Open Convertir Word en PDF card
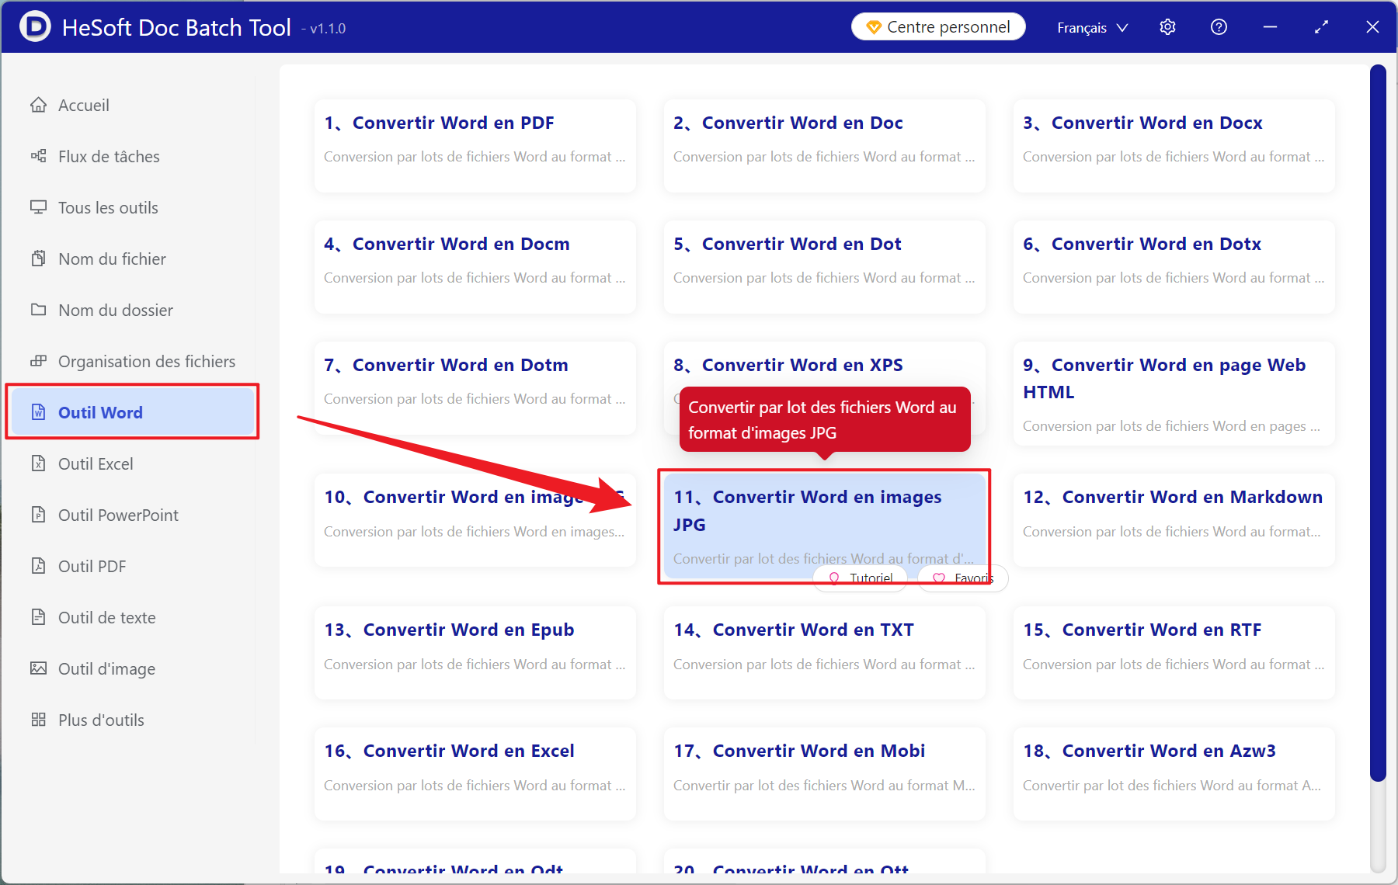The height and width of the screenshot is (885, 1398). coord(475,146)
